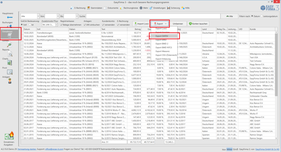This screenshot has height=152, width=281.
Task: Open Dokumente via its page icon
Action: tap(105, 8)
